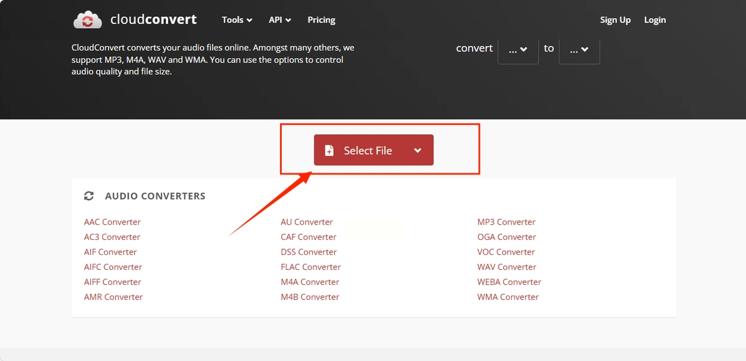Viewport: 746px width, 361px height.
Task: Open the DSS Converter link
Action: tap(309, 252)
